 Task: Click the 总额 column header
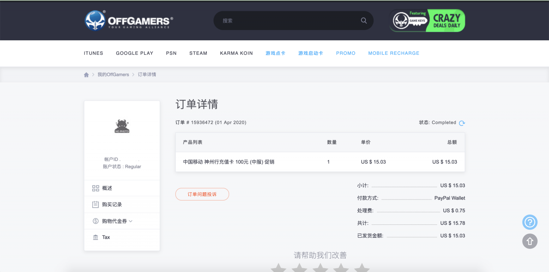point(452,142)
